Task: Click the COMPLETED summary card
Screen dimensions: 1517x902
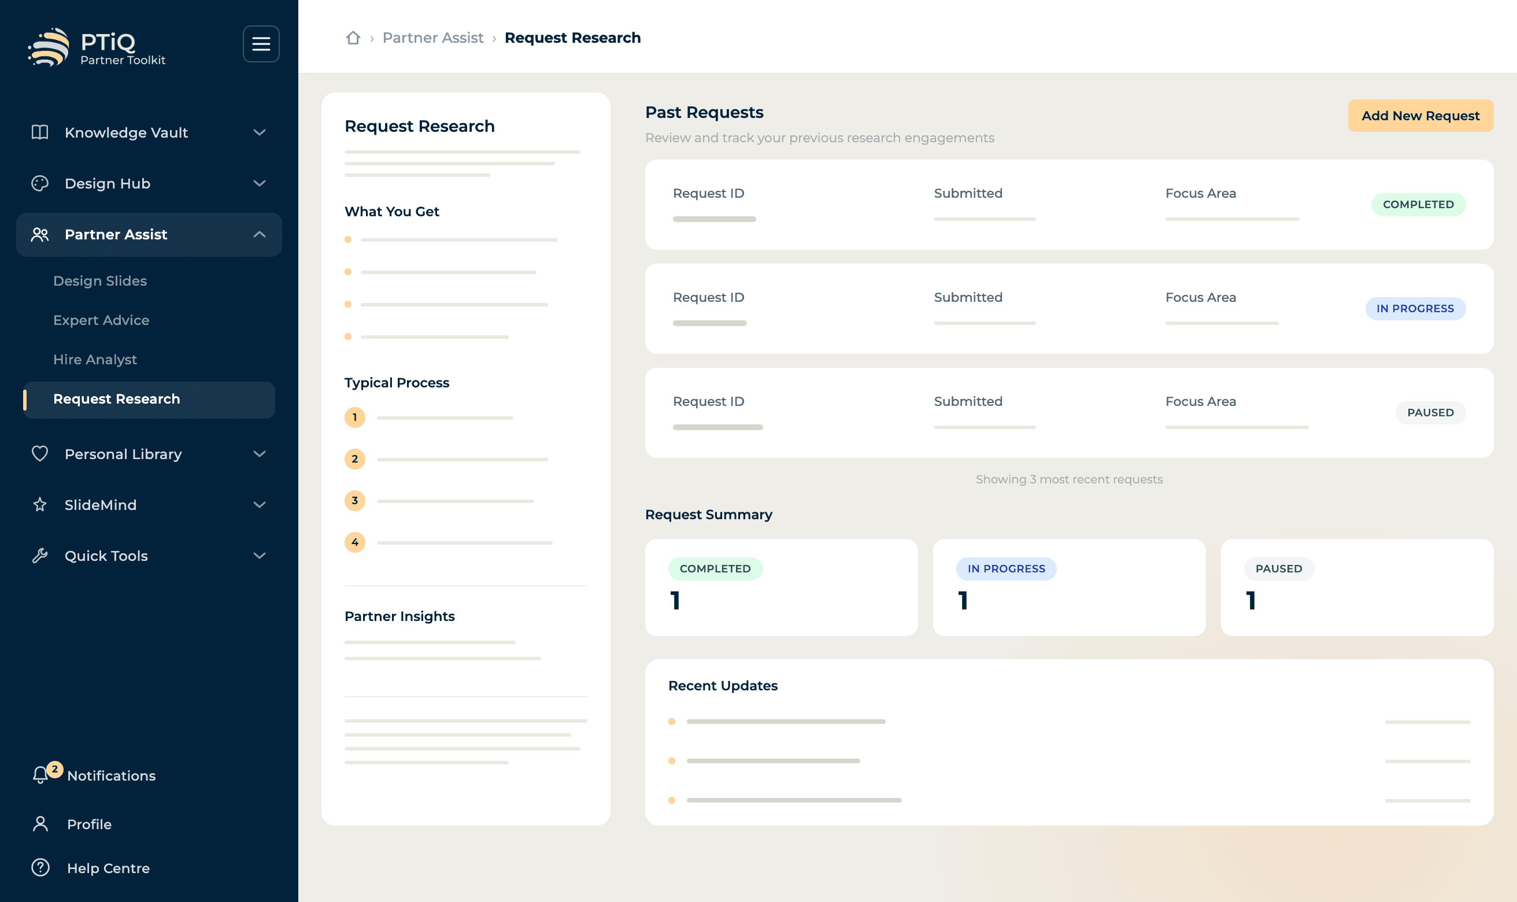Action: pos(781,587)
